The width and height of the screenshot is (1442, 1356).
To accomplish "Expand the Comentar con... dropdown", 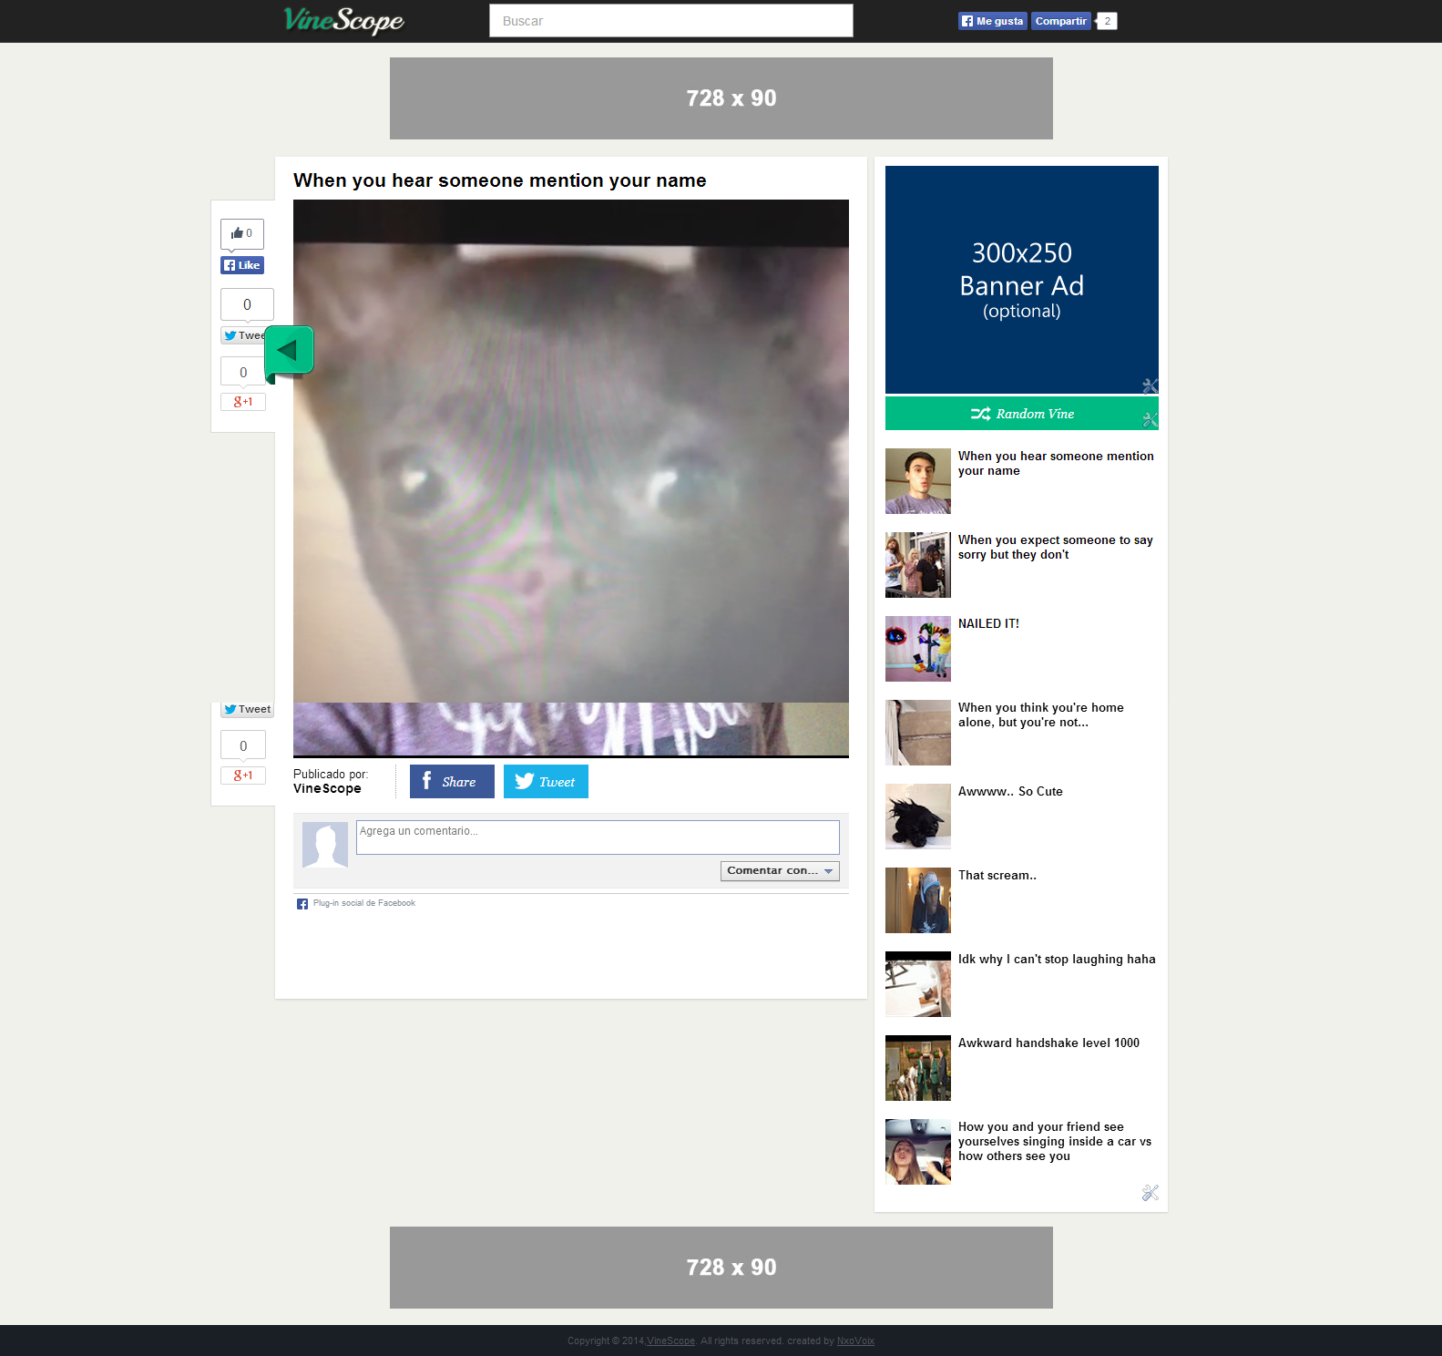I will pos(780,871).
